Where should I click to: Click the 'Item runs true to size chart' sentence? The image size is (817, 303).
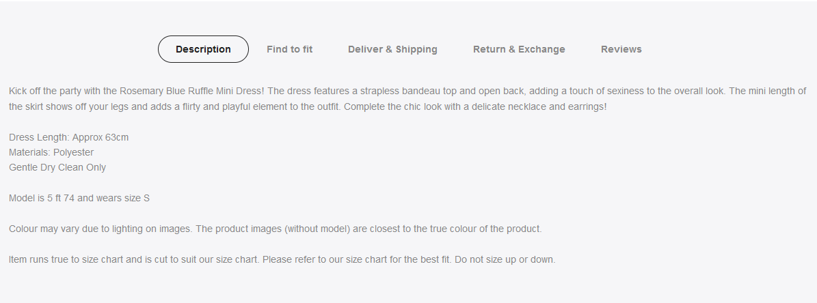click(134, 259)
